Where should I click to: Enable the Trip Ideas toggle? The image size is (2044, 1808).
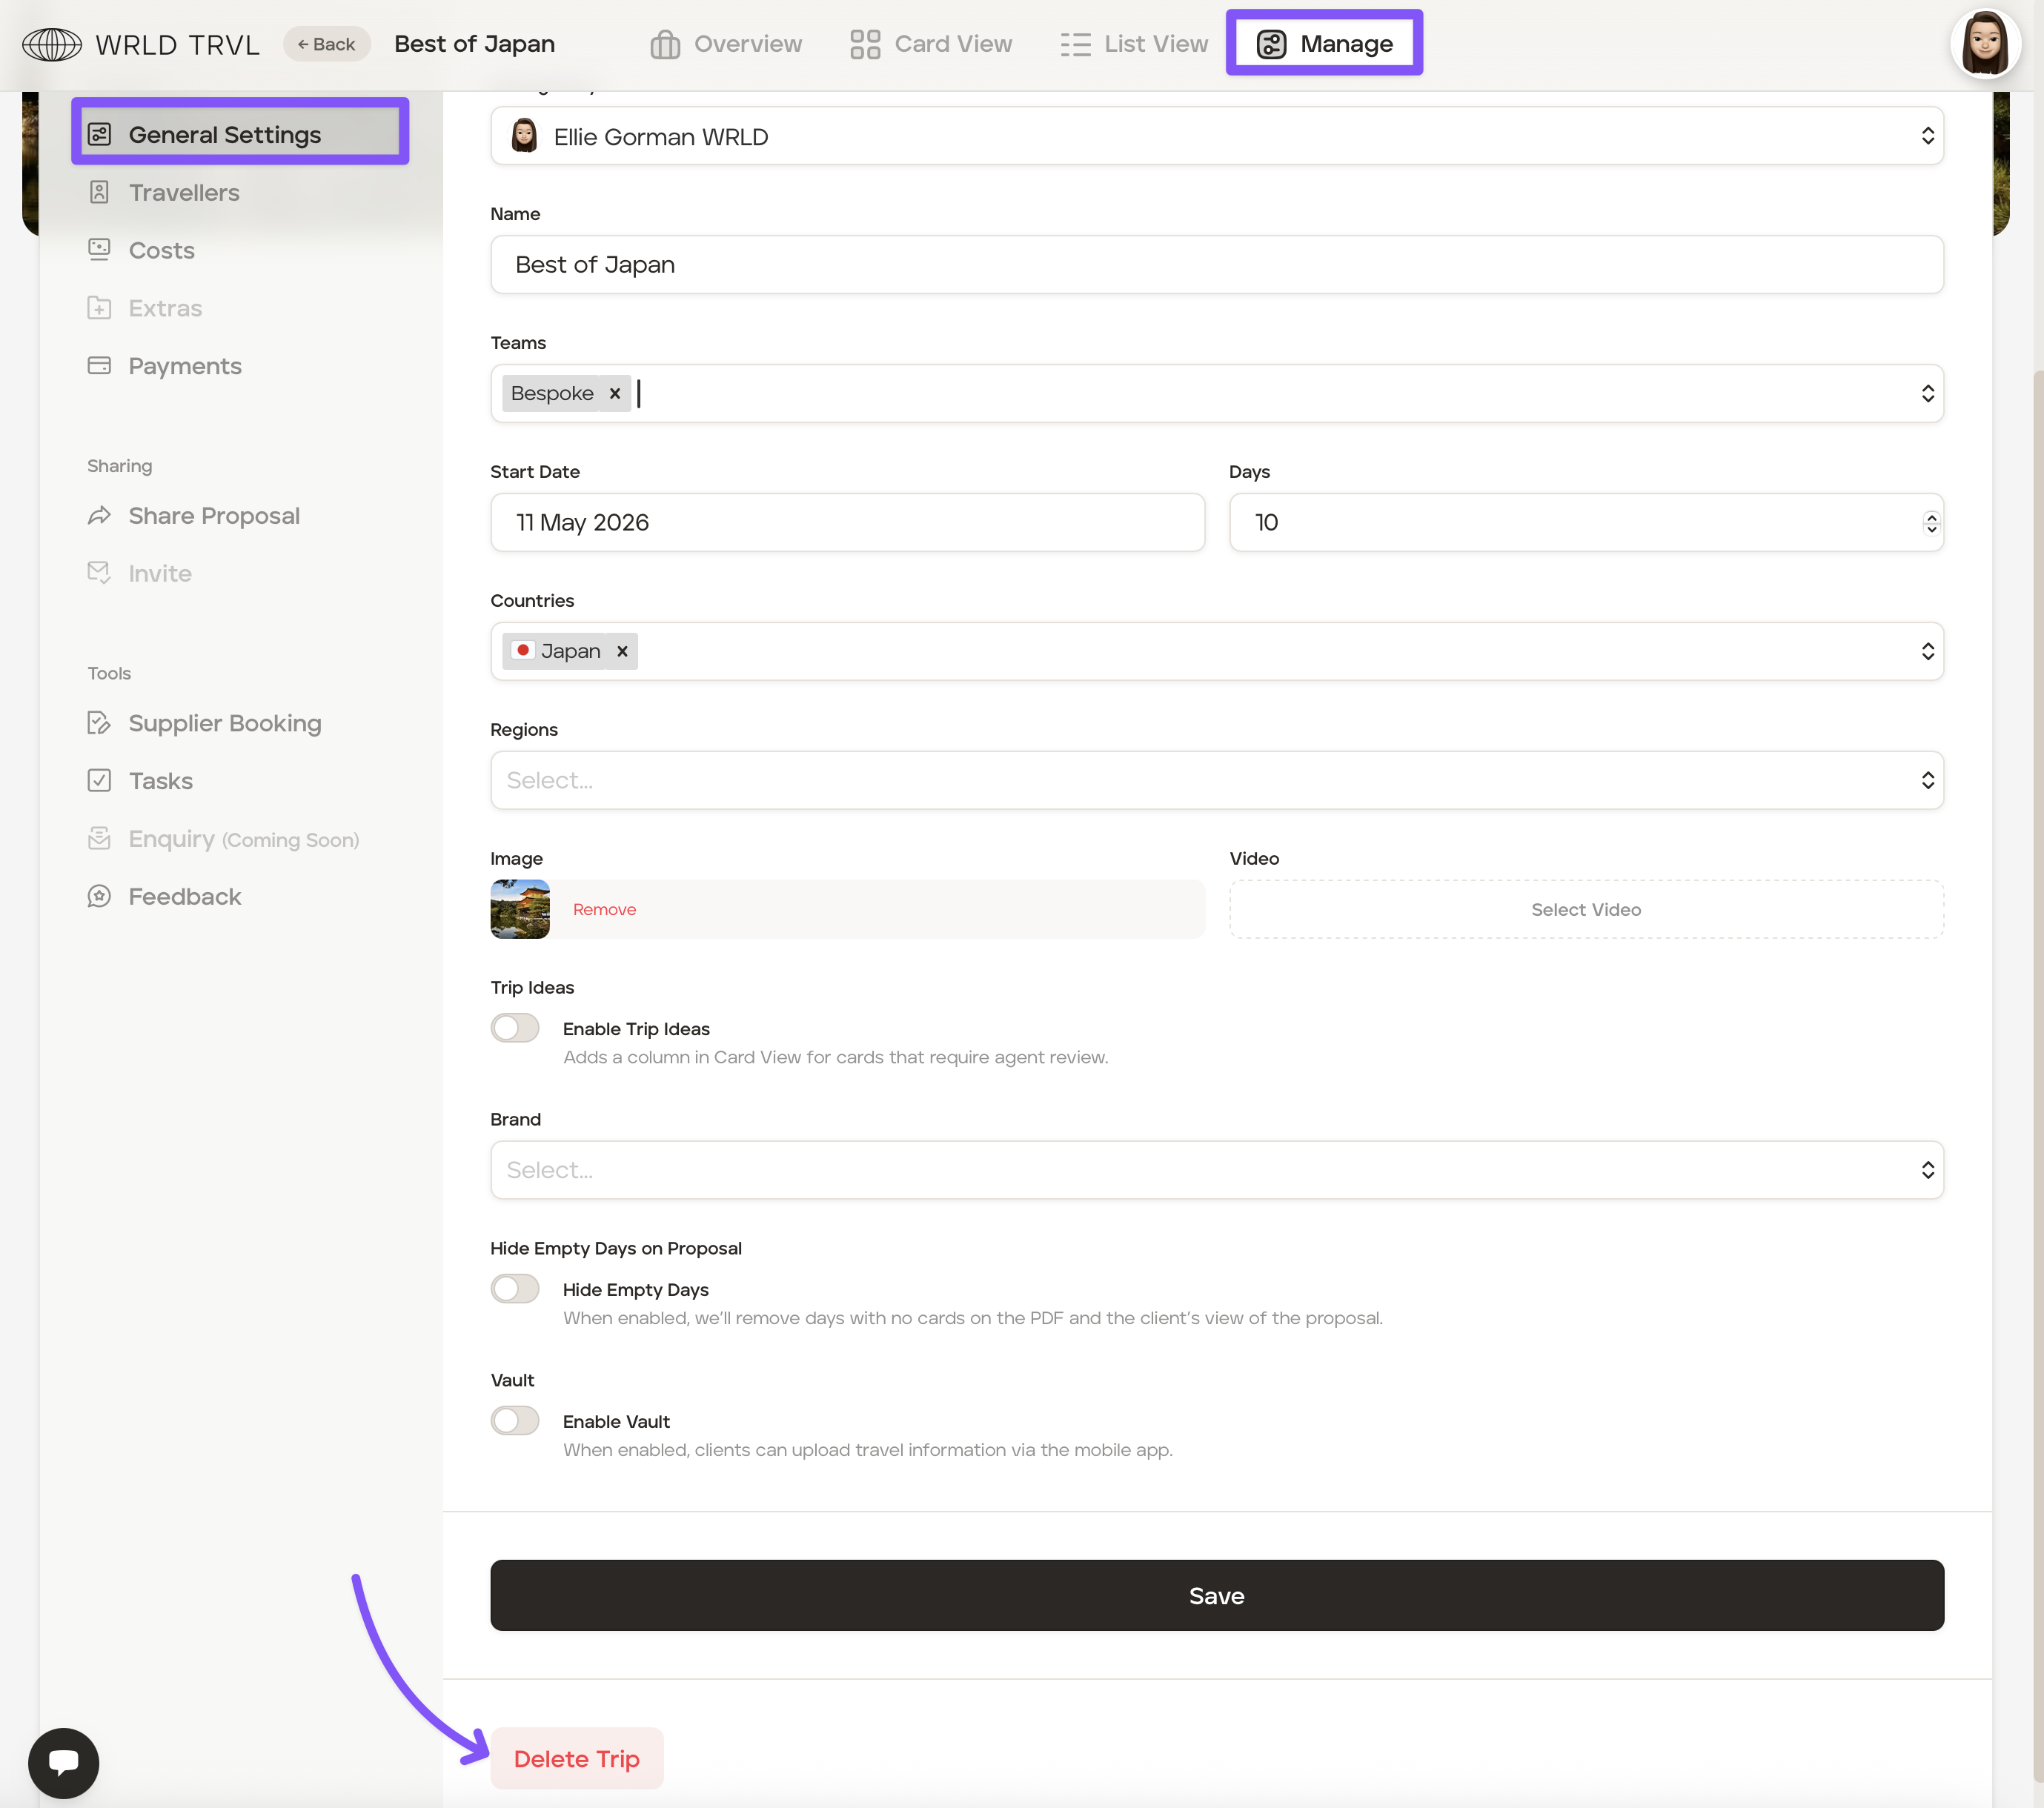[515, 1028]
